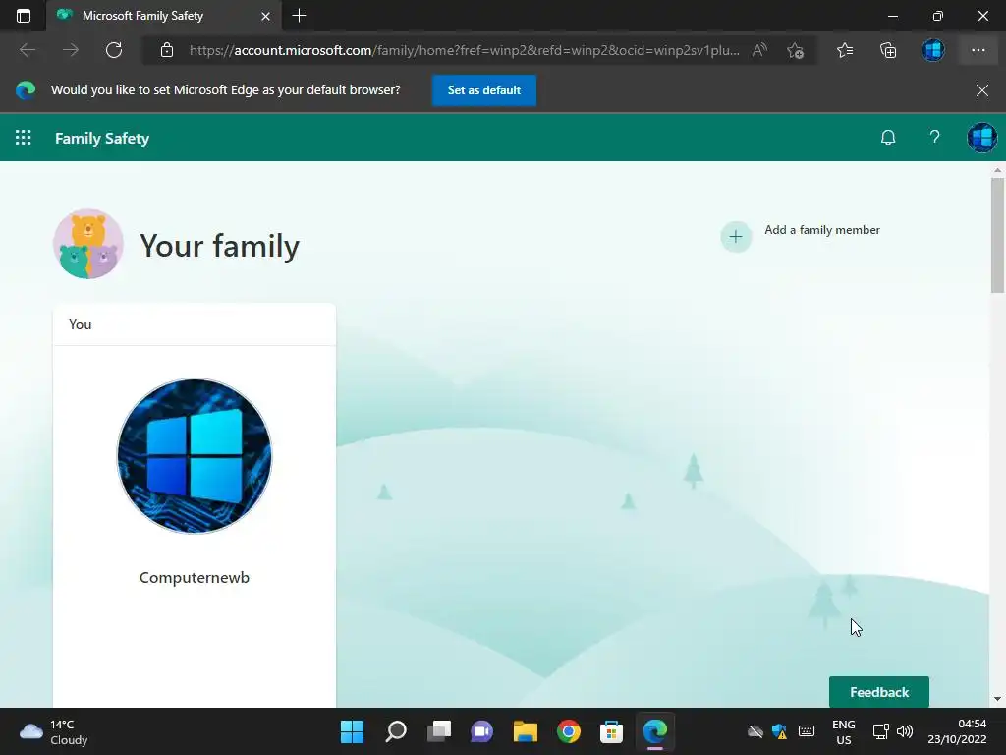Open File Explorer from taskbar
This screenshot has height=755, width=1006.
[526, 731]
